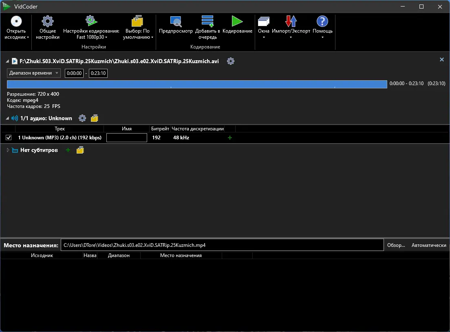This screenshot has width=450, height=332.
Task: Open По умолчанию picker dropdown arrow
Action: [152, 37]
